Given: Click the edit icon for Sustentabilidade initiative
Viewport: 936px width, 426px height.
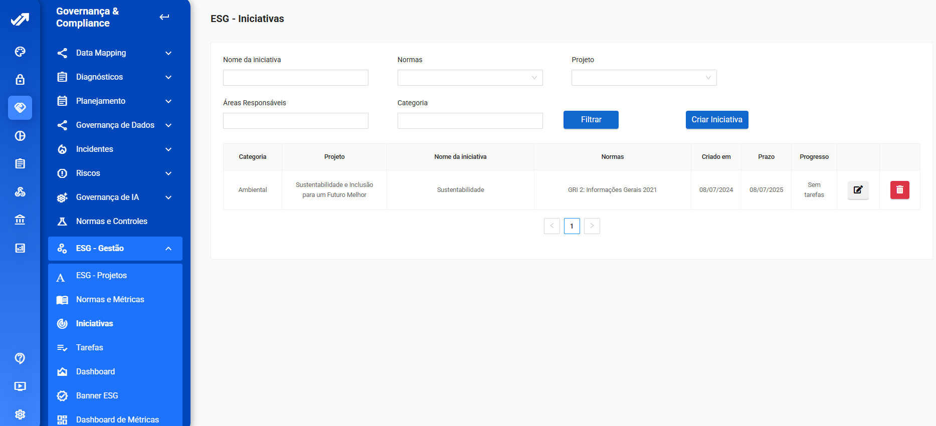Looking at the screenshot, I should 858,190.
